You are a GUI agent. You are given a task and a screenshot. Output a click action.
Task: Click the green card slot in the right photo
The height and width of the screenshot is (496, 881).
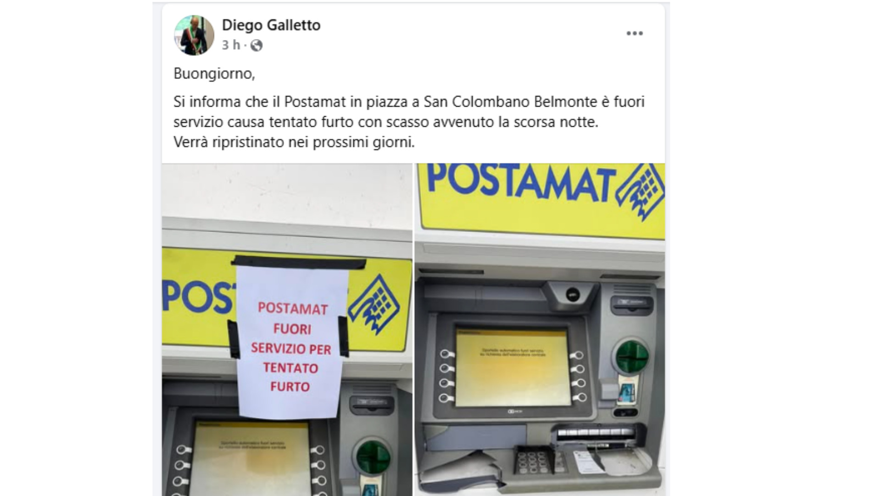[x=632, y=357]
